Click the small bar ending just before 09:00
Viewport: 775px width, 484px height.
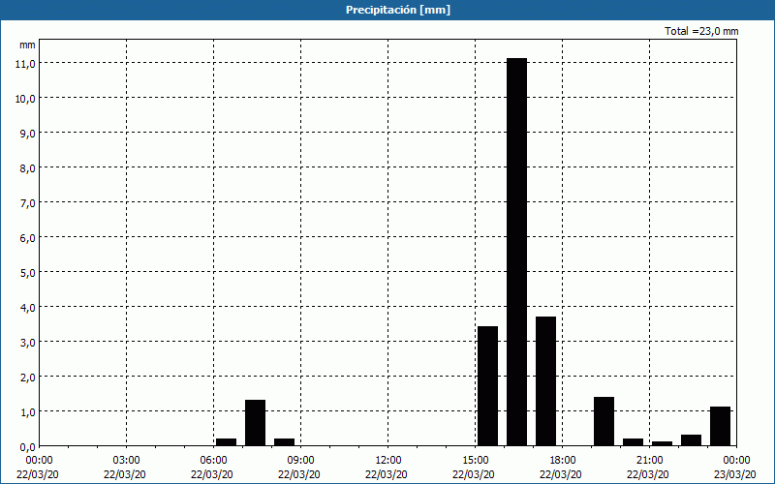point(284,442)
